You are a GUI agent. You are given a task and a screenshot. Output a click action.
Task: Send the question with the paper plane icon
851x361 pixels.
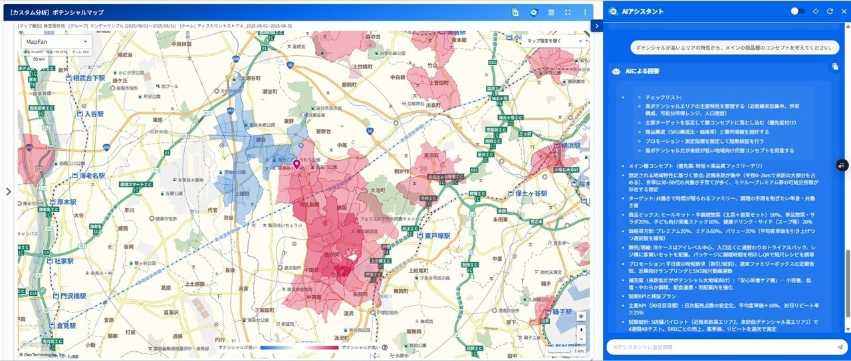coord(840,347)
